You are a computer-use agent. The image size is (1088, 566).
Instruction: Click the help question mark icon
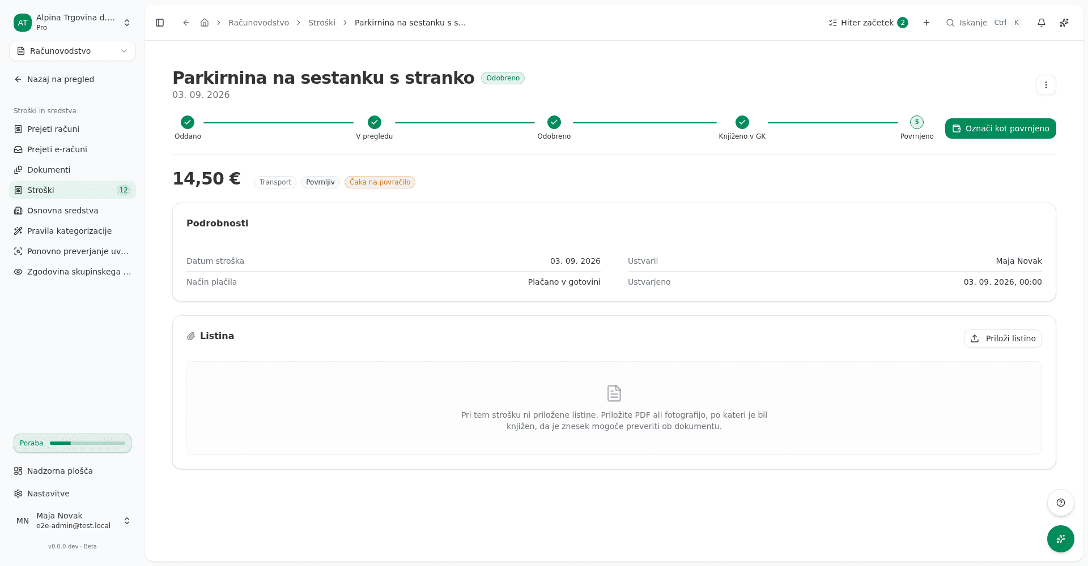[x=1061, y=503]
